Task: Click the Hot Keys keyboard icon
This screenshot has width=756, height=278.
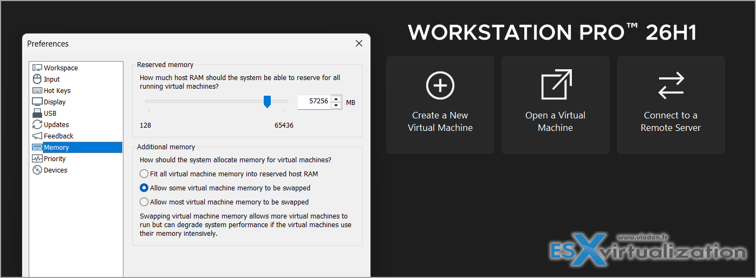Action: tap(37, 90)
